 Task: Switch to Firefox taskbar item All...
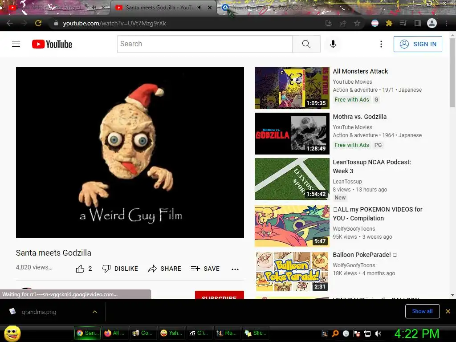coord(116,333)
